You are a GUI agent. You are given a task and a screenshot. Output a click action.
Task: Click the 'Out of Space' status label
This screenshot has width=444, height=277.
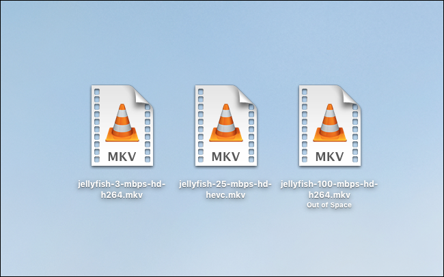[x=329, y=205]
